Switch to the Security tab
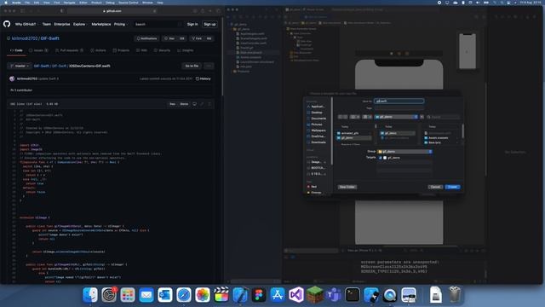545x307 pixels. (x=162, y=50)
